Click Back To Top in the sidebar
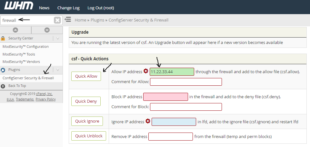The height and width of the screenshot is (147, 310). point(17,86)
